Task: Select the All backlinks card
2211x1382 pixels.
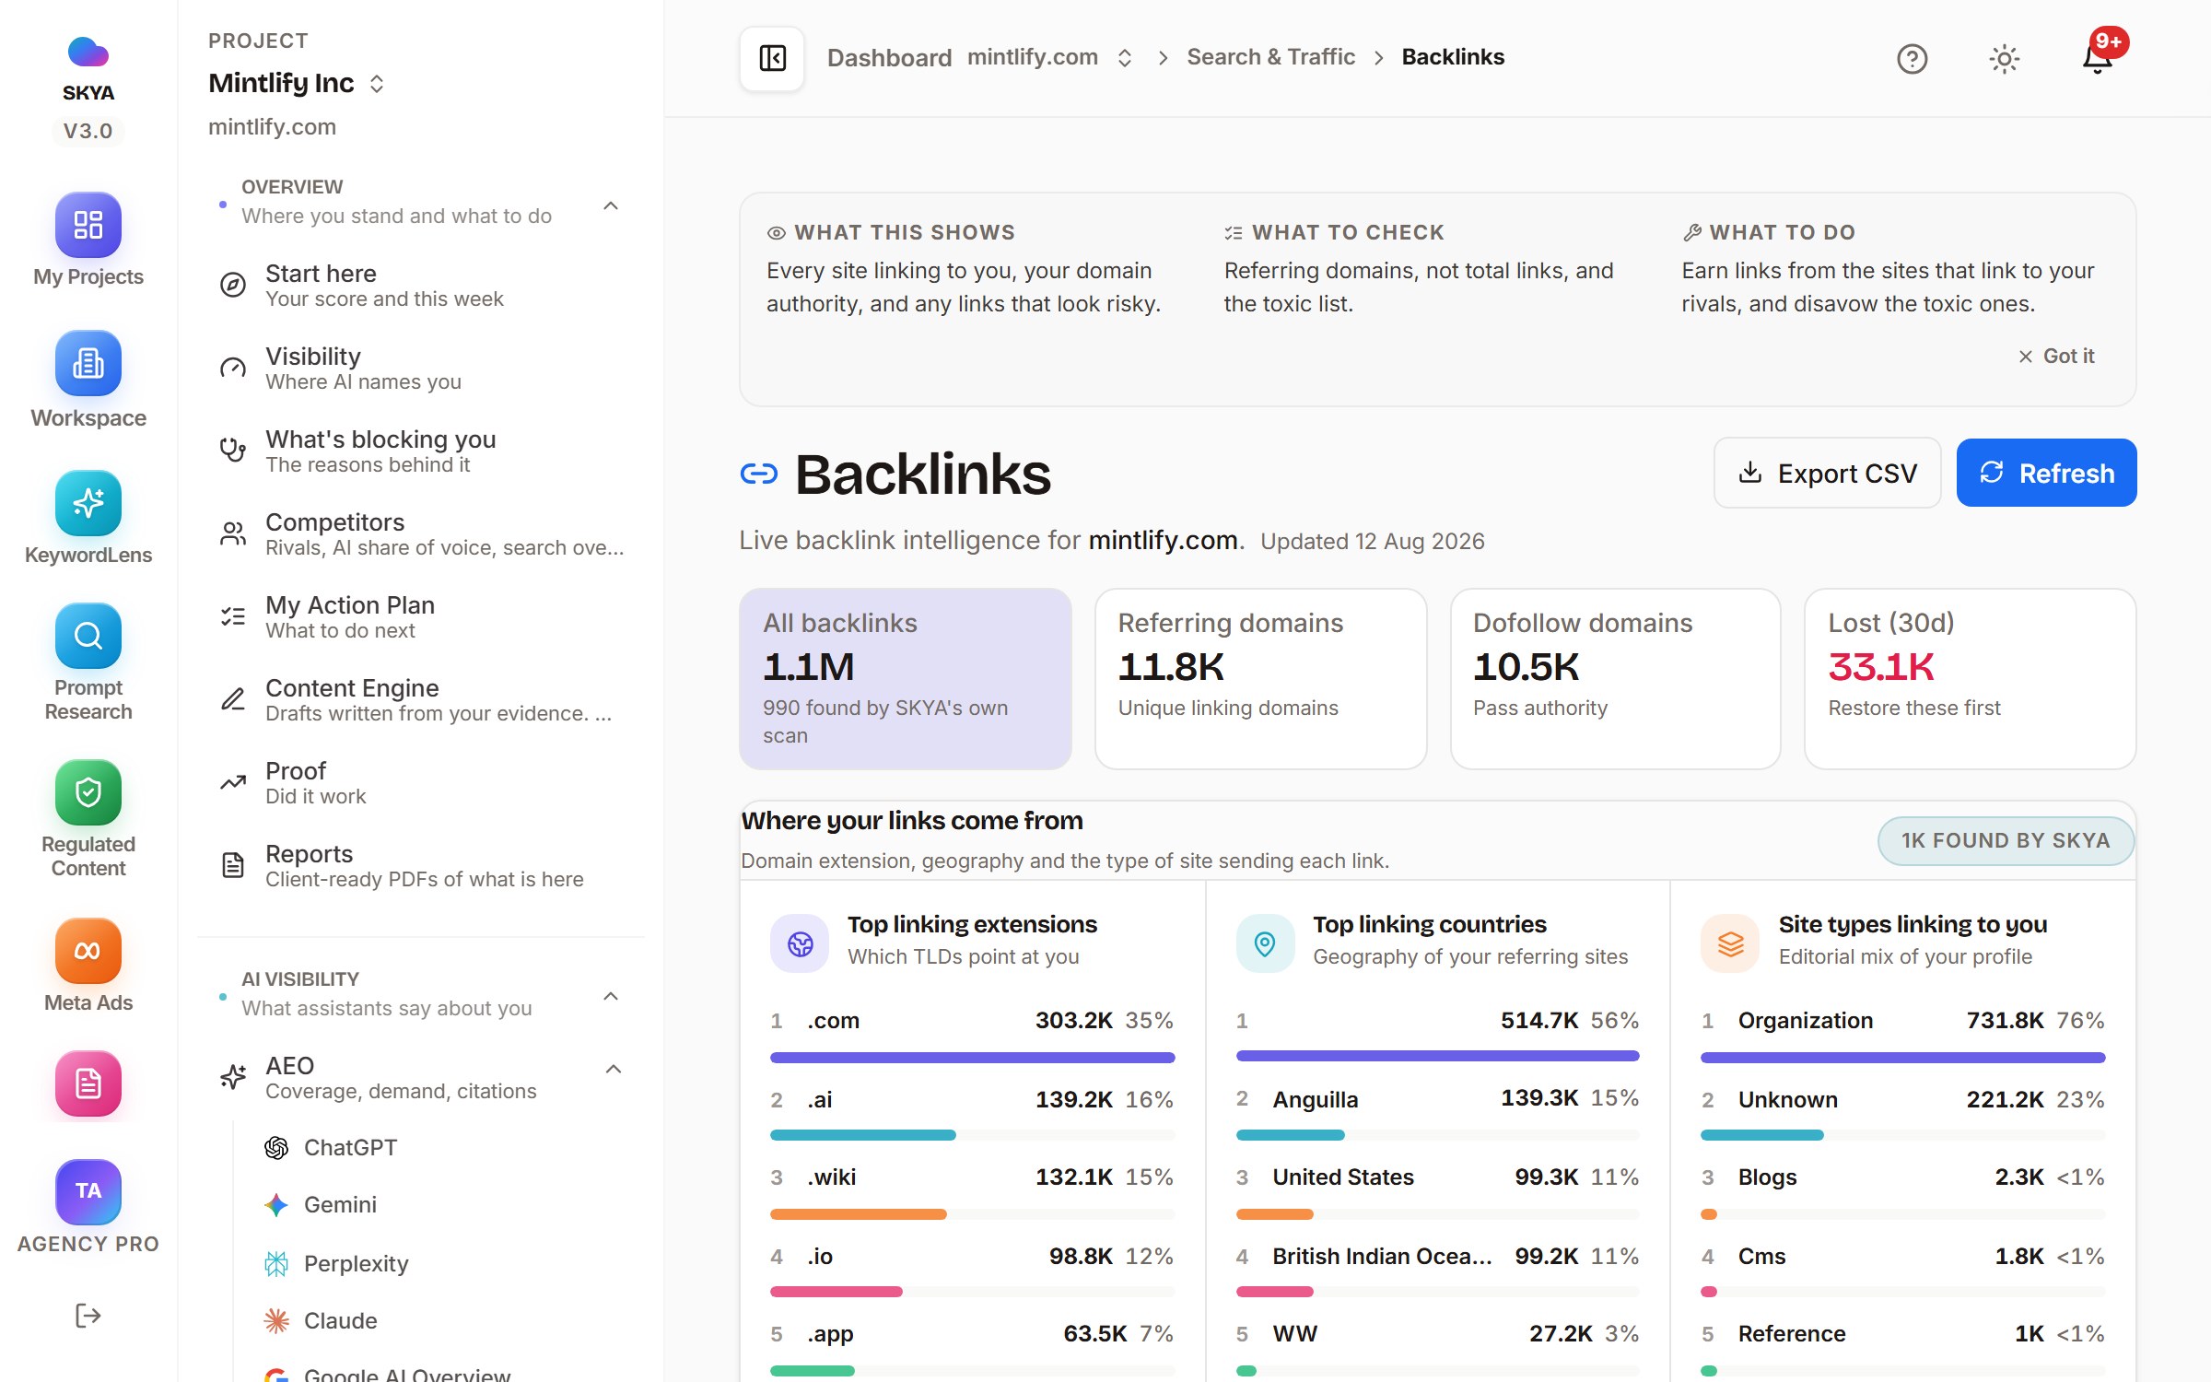Action: [905, 678]
